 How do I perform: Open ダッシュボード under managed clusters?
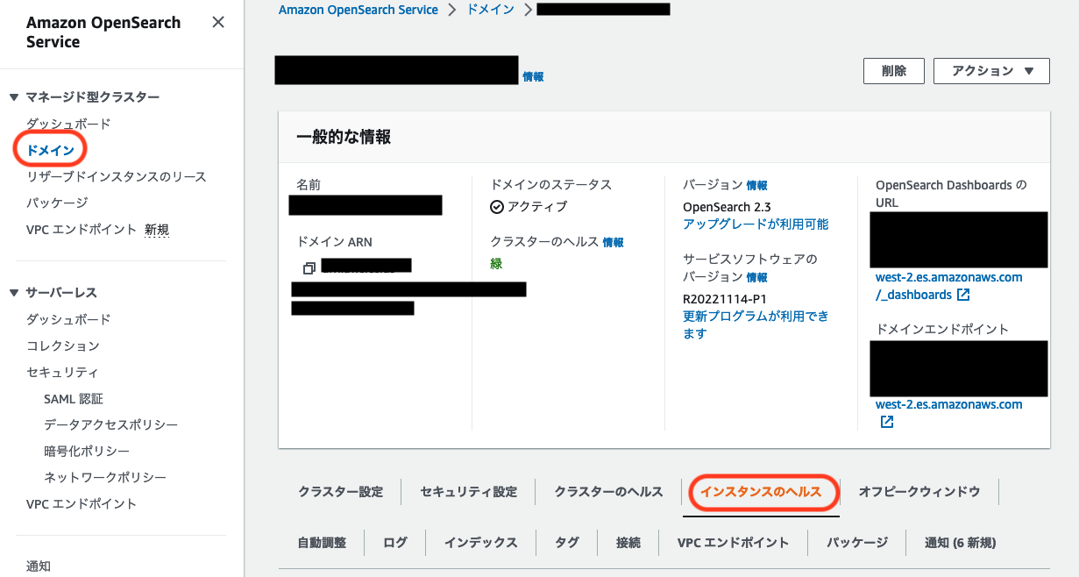tap(68, 124)
